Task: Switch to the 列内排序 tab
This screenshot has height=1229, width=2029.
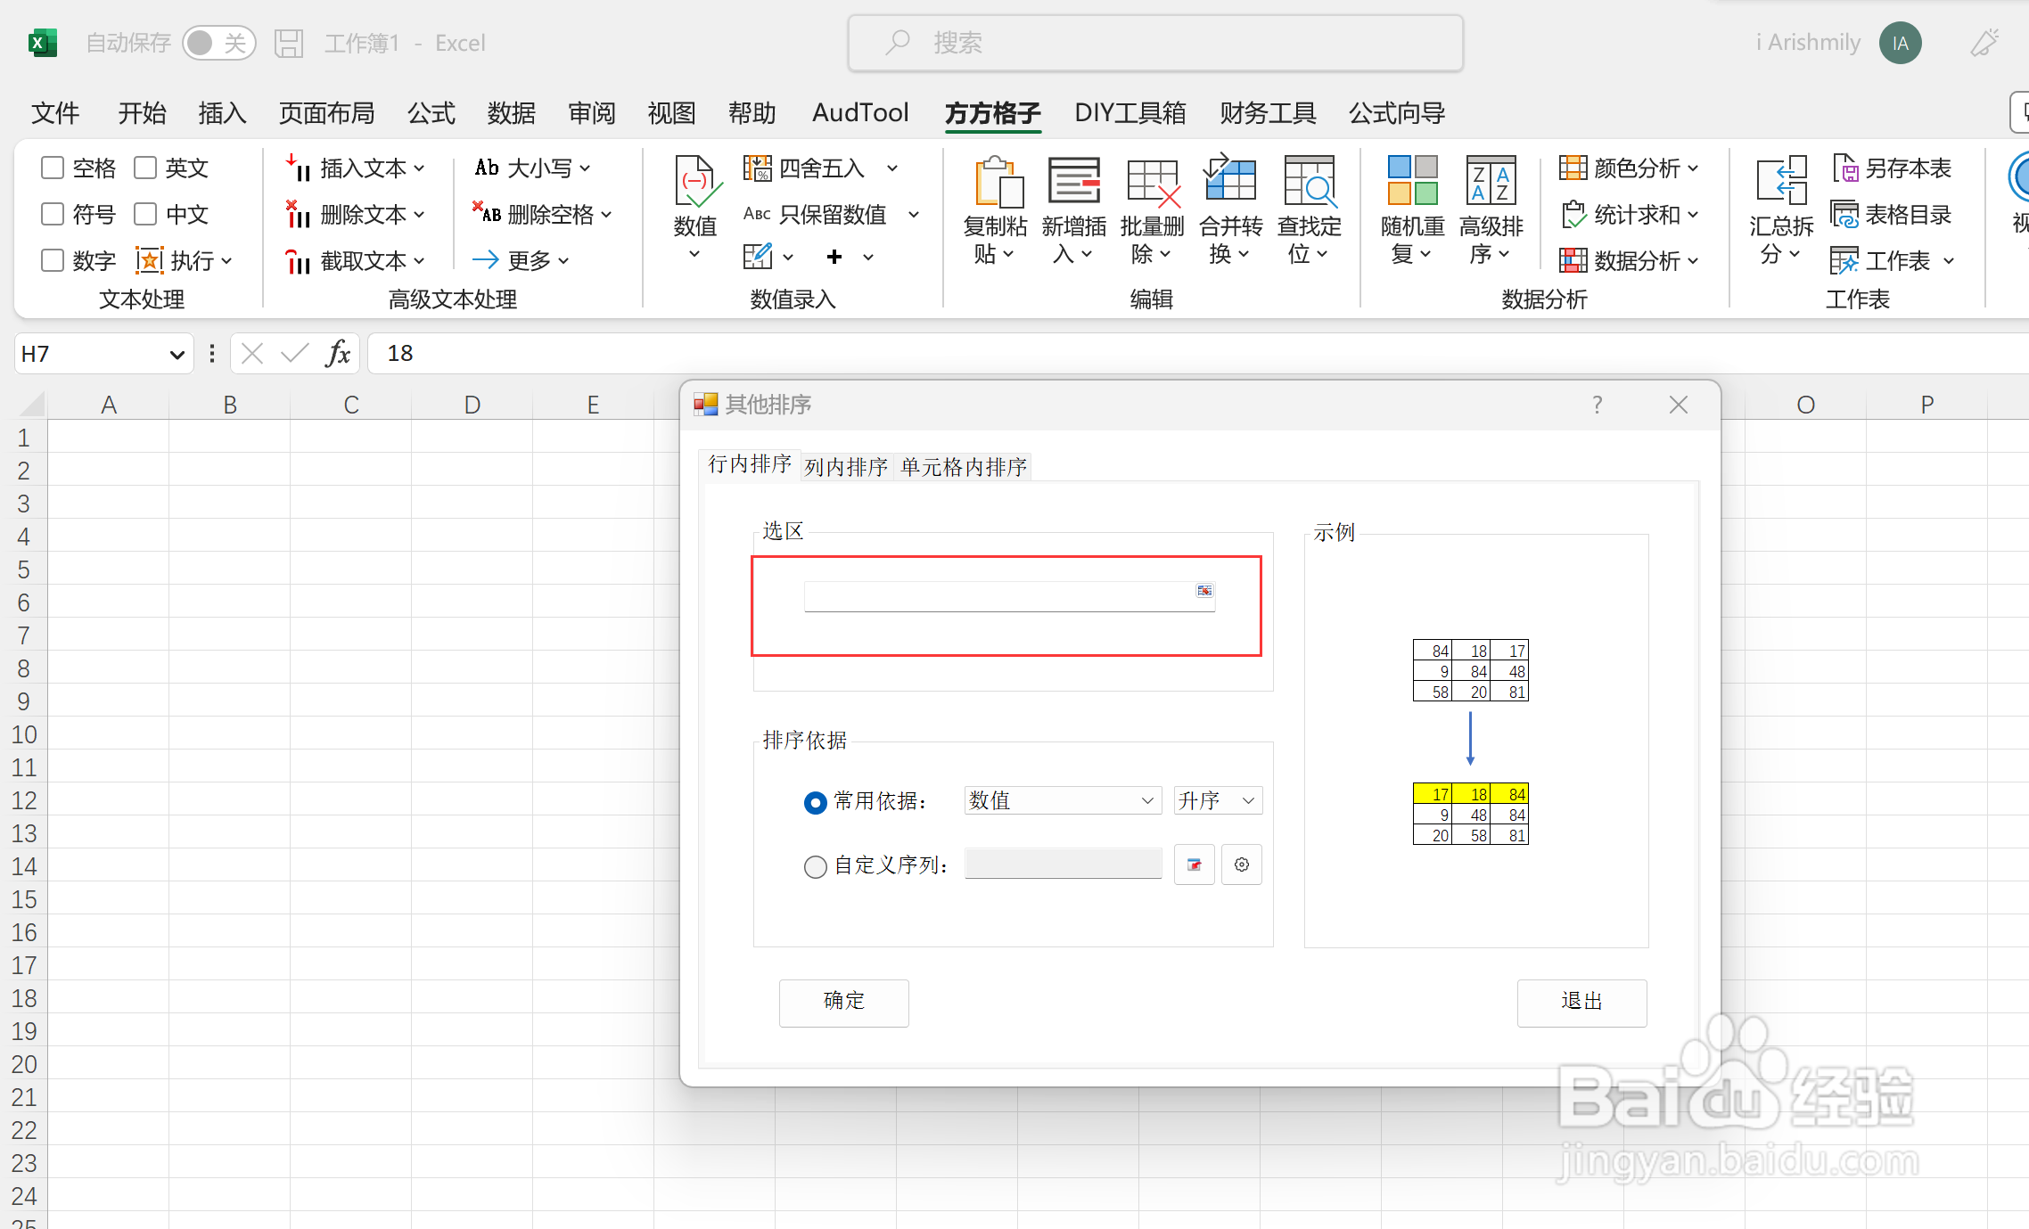Action: tap(845, 466)
